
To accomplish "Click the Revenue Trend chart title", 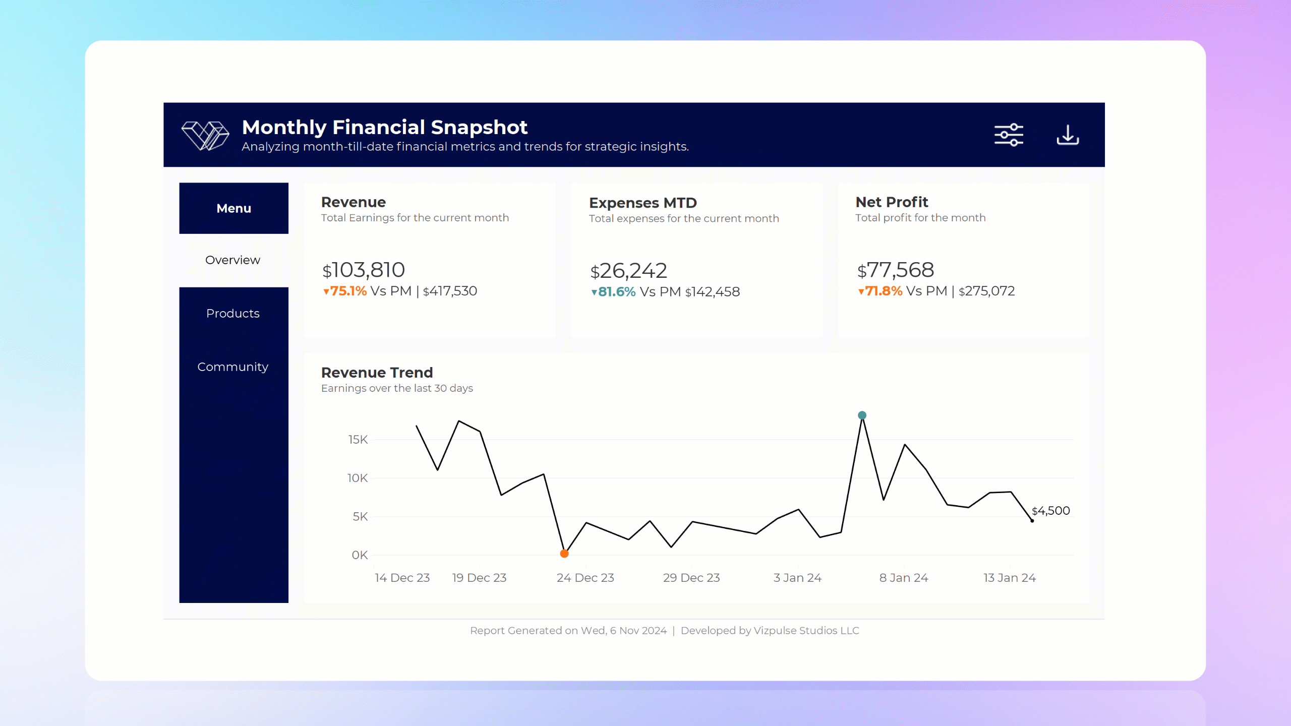I will click(x=377, y=372).
